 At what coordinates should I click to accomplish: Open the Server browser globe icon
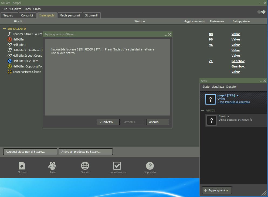[x=85, y=166]
